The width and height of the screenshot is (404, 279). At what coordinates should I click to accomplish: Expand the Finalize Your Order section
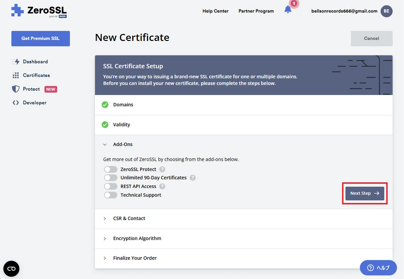(x=244, y=258)
